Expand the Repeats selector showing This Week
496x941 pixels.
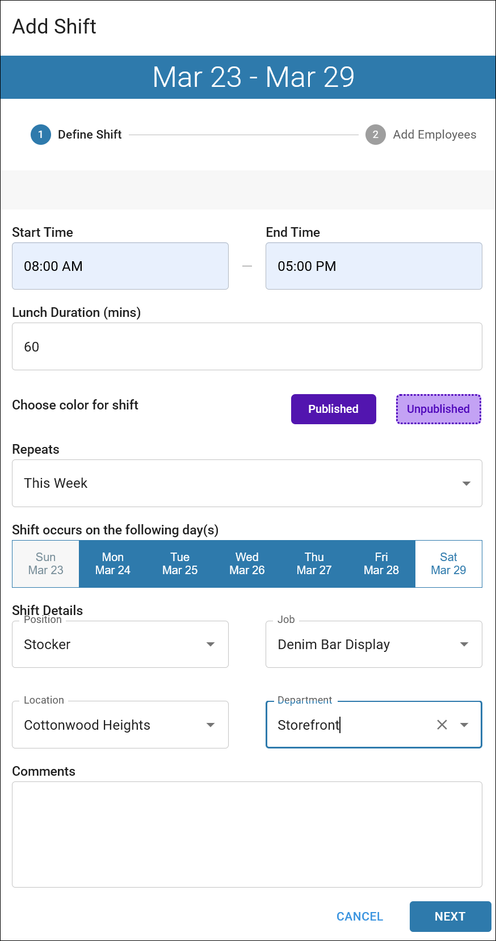(x=247, y=483)
